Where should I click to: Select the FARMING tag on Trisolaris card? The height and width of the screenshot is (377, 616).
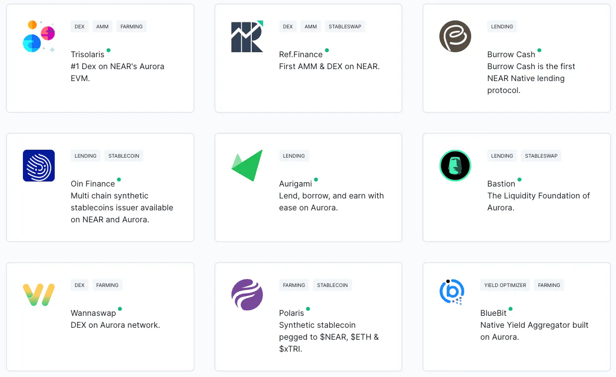[131, 26]
